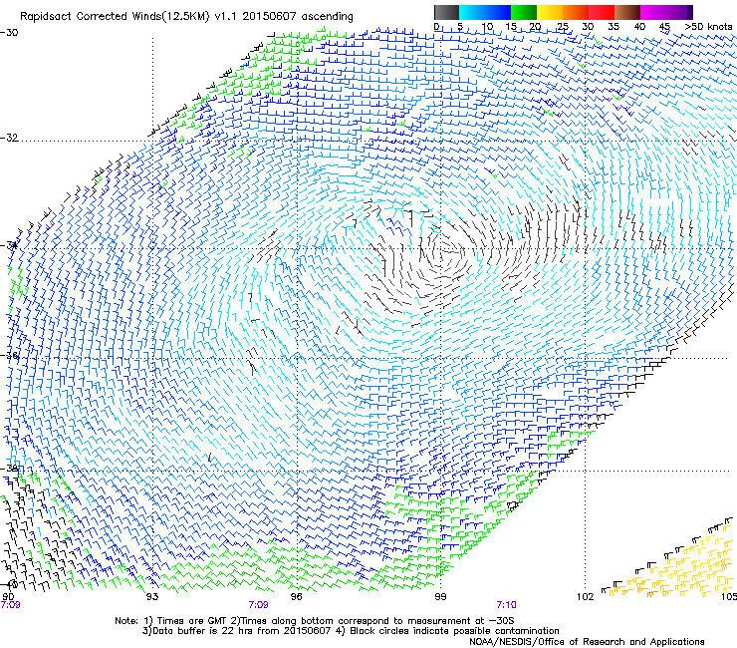
Task: Click the '105' longitude label
Action: point(729,597)
